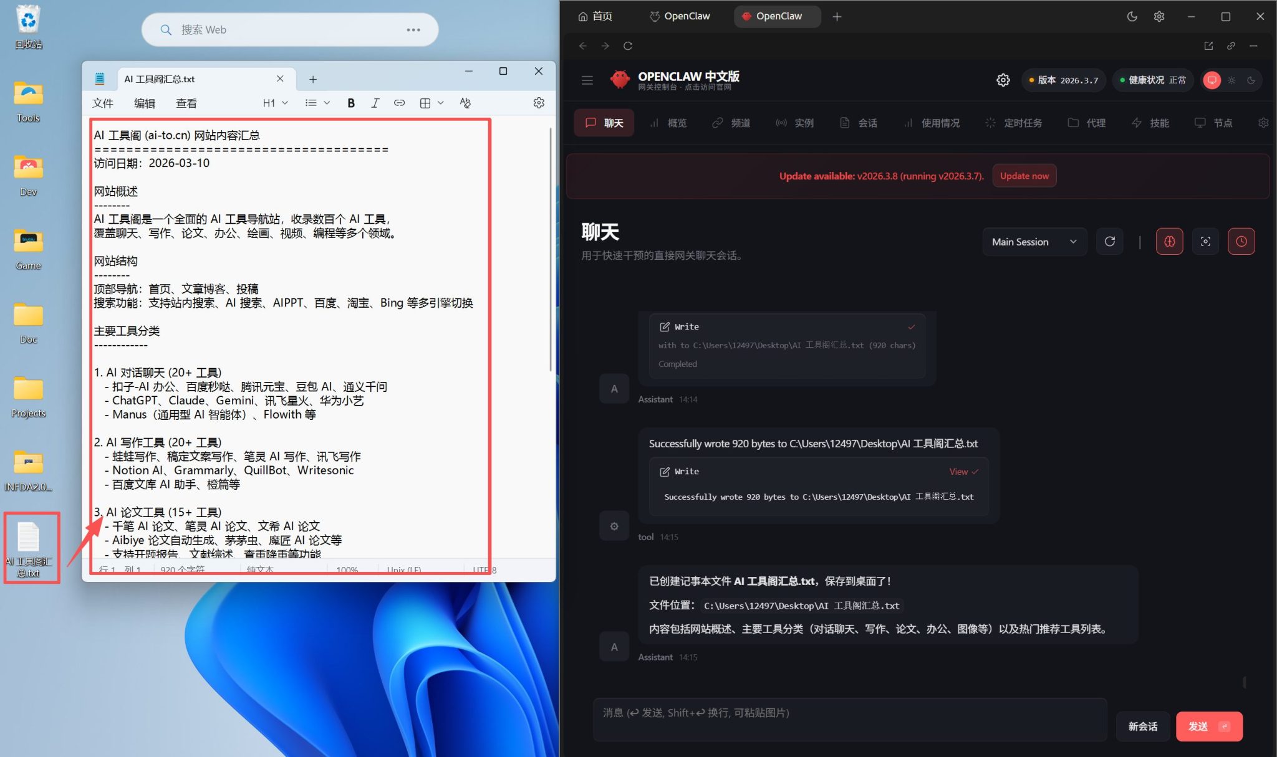Switch to the 会话 sessions tab
1277x757 pixels.
866,122
